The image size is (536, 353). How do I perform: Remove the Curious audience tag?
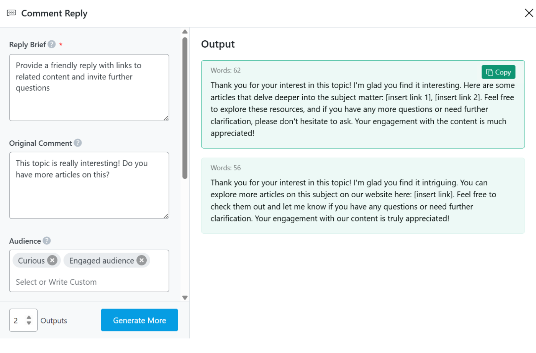pyautogui.click(x=52, y=261)
